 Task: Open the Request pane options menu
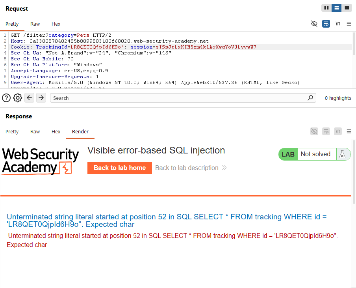[x=349, y=24]
